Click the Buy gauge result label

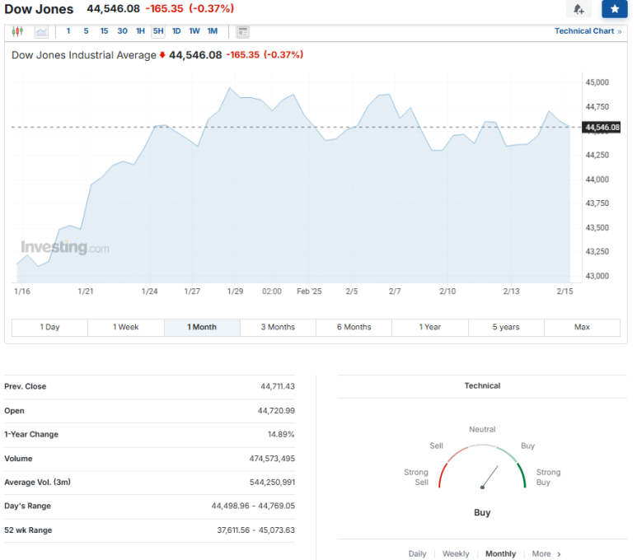coord(482,512)
